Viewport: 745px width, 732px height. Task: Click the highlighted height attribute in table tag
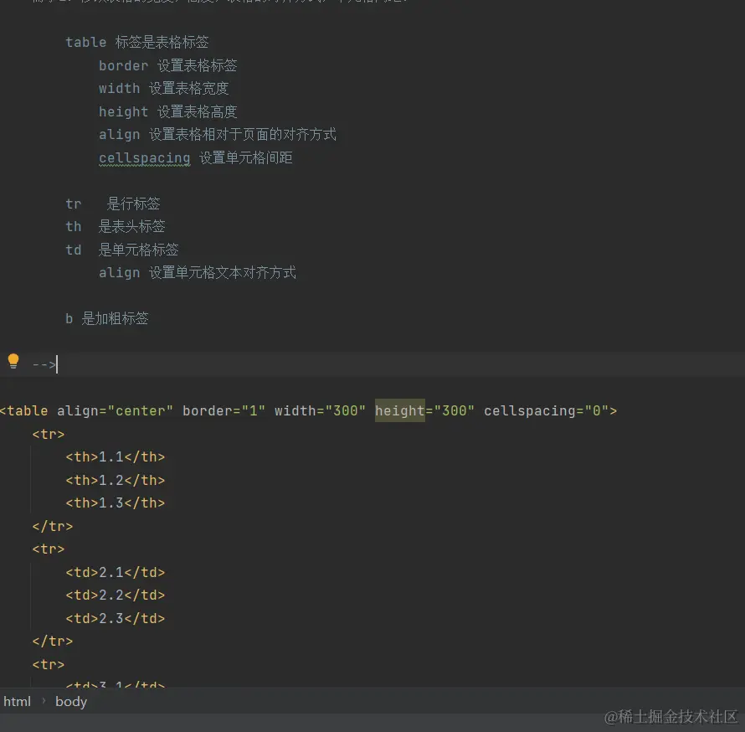pos(399,410)
